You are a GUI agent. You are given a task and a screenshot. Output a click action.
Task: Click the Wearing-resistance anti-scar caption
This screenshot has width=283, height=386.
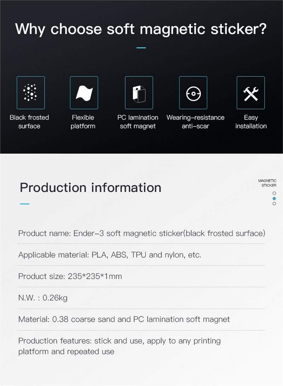tap(195, 122)
